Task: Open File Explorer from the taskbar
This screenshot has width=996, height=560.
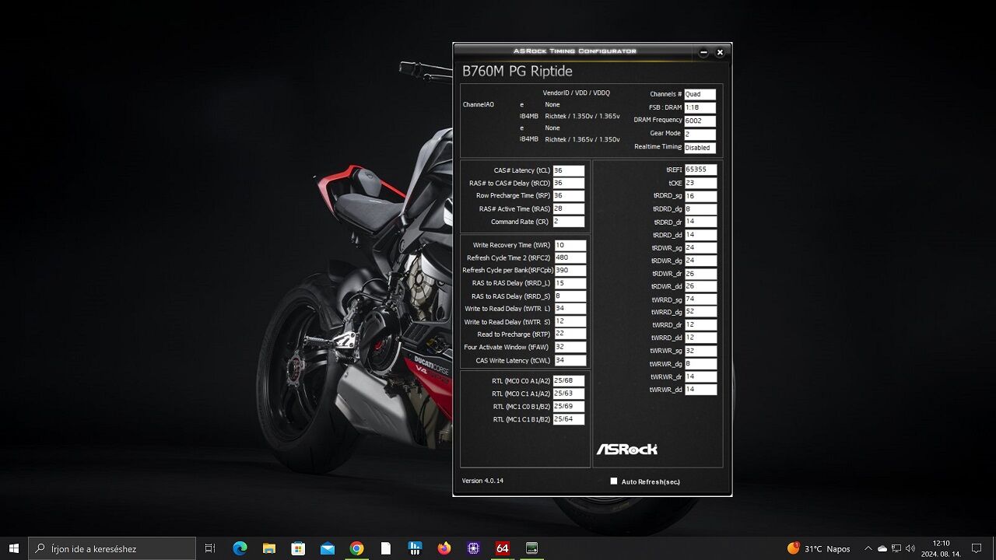Action: (x=269, y=548)
